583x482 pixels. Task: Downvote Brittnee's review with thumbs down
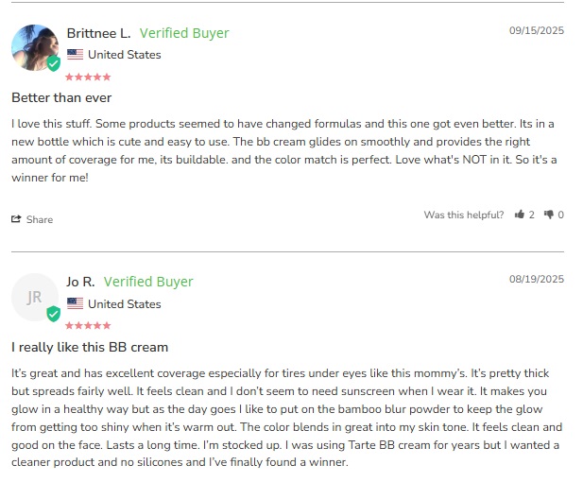click(549, 215)
